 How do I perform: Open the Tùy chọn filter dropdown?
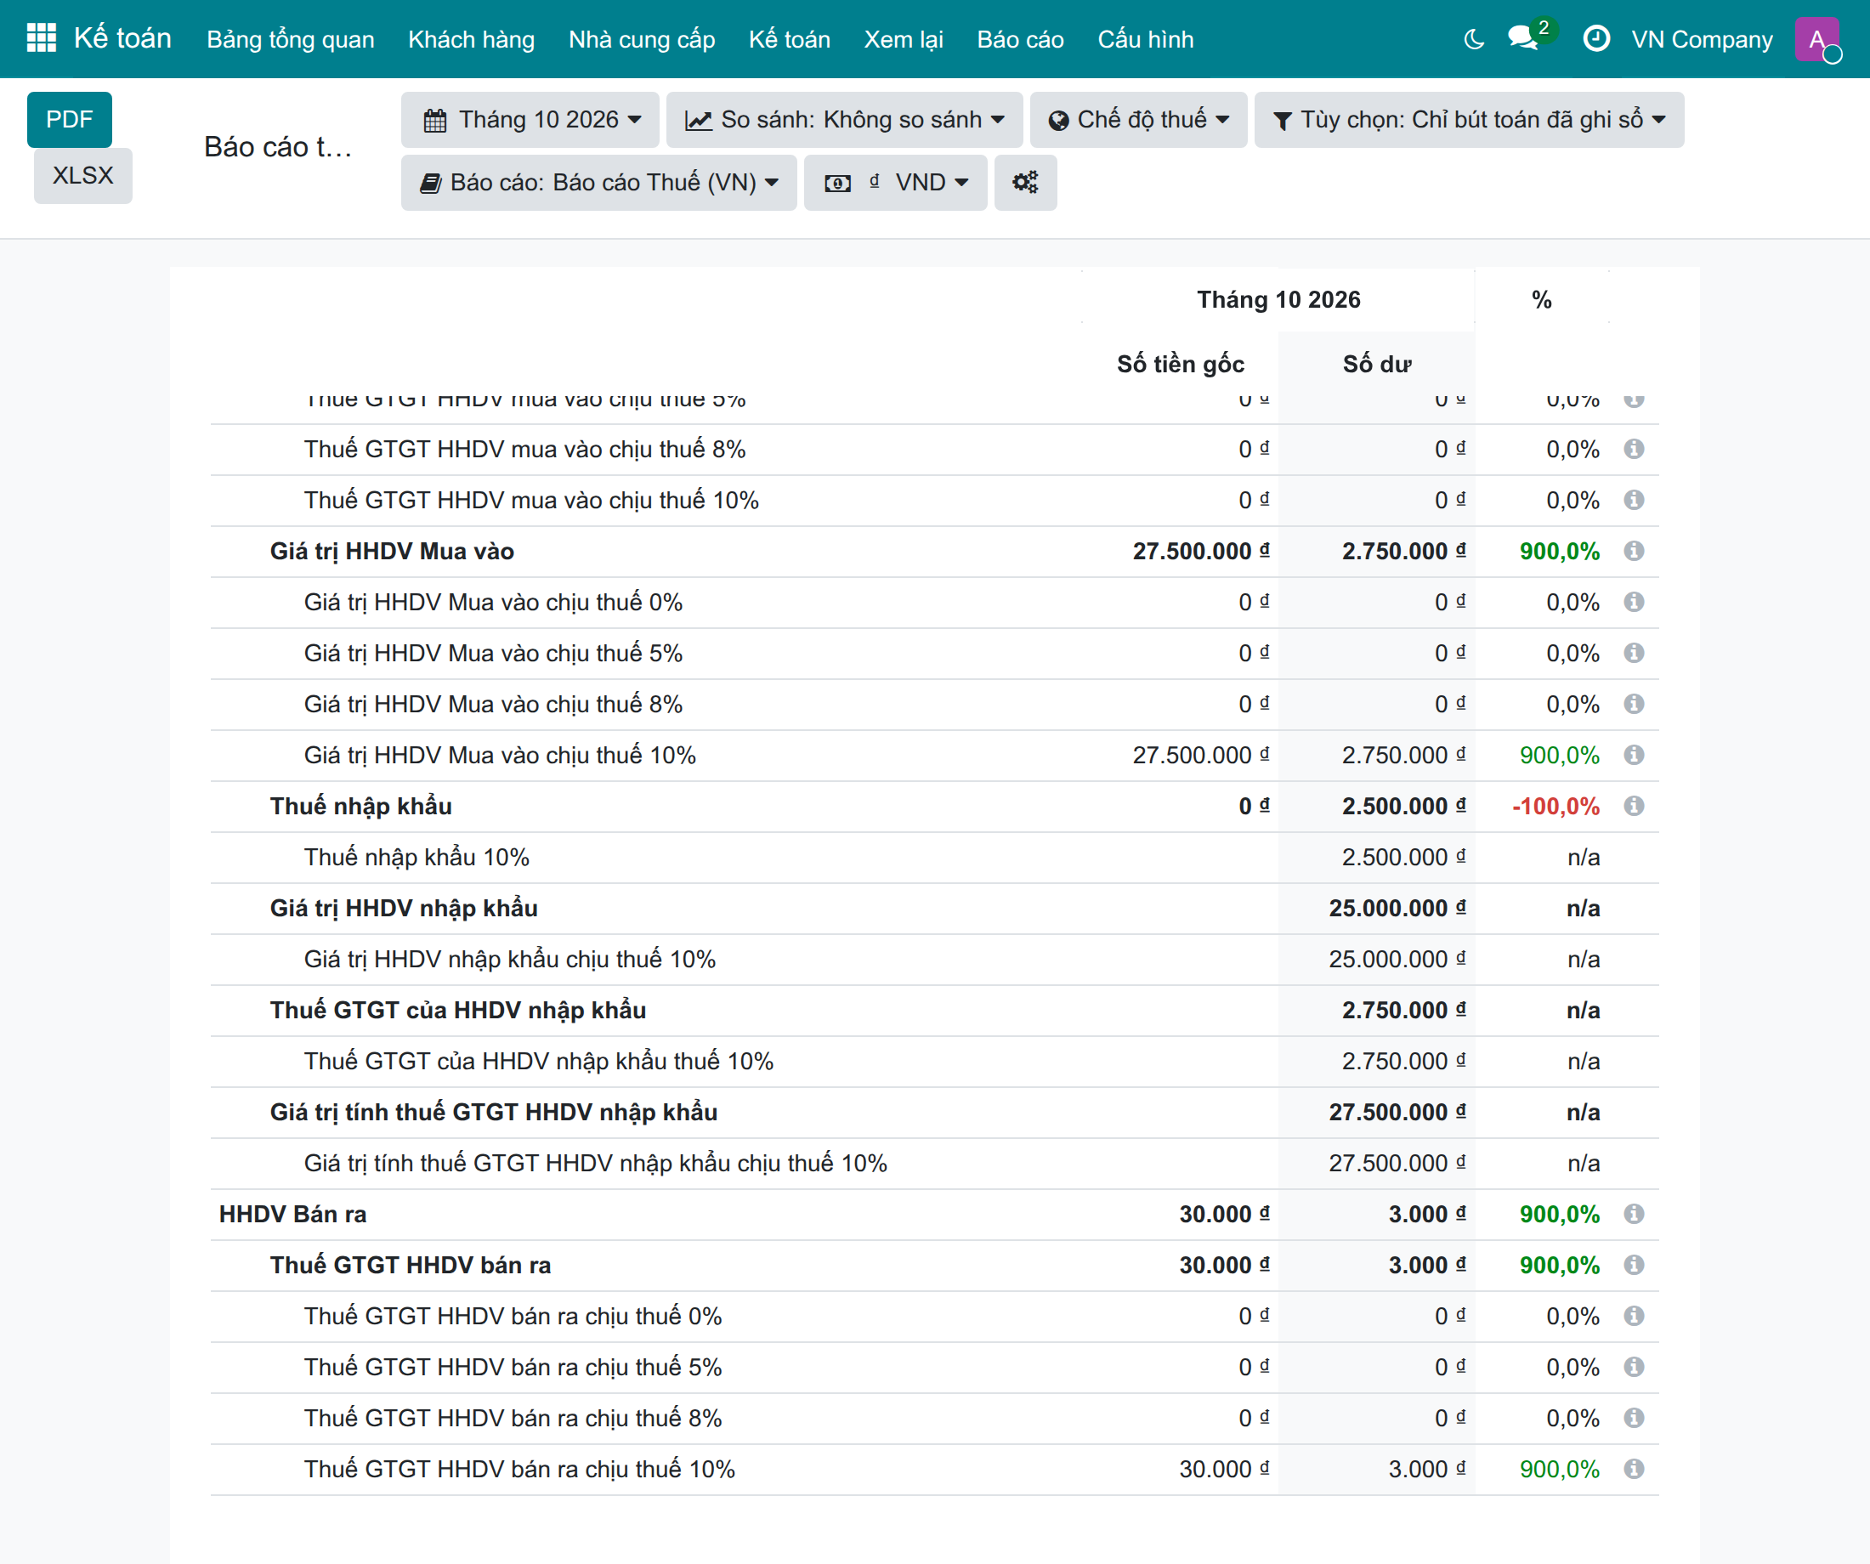pyautogui.click(x=1469, y=119)
